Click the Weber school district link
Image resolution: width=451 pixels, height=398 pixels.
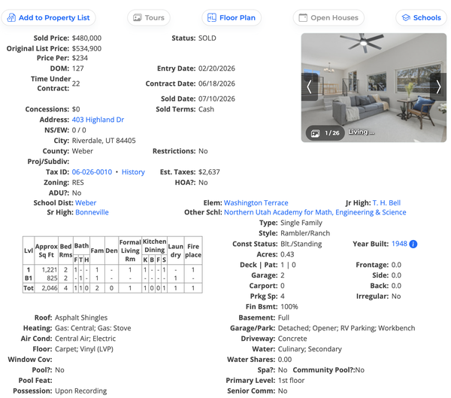tap(86, 202)
